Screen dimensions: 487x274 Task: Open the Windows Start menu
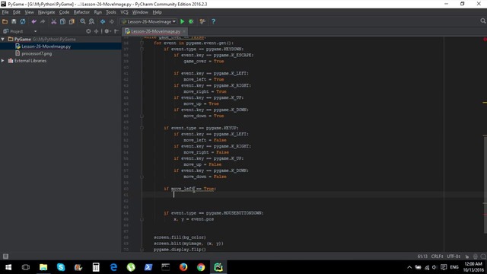pos(8,267)
